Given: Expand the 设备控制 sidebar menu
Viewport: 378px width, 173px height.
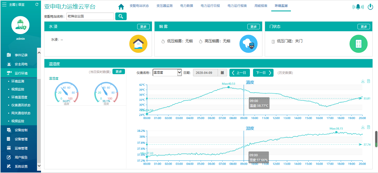Looking at the screenshot, I should [x=21, y=130].
